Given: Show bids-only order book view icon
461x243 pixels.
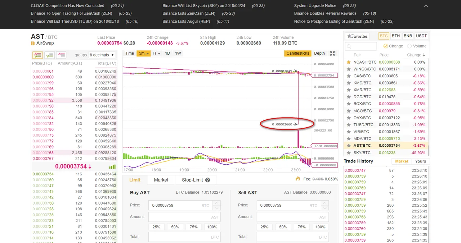Looking at the screenshot, I should point(49,55).
